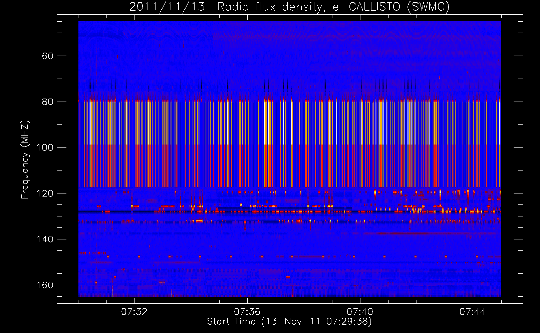Screen dimensions: 540x333
Task: Click the 80 frequency tick label
Action: [48, 102]
